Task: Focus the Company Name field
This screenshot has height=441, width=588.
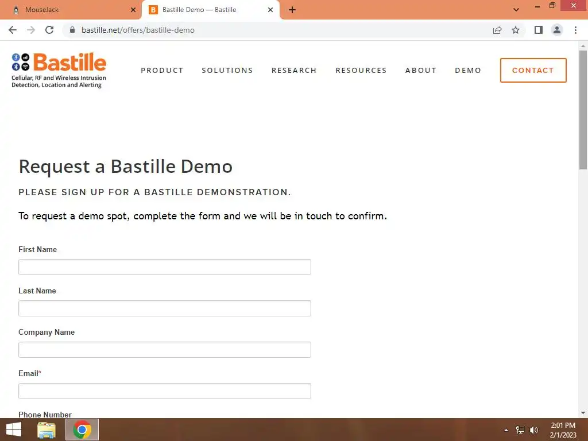Action: pyautogui.click(x=165, y=350)
